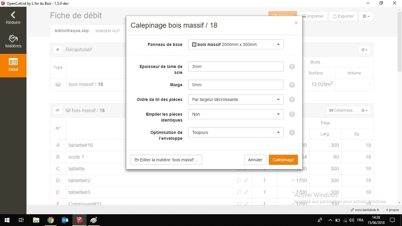This screenshot has width=402, height=226.
Task: Open Task View on the taskbar
Action: pyautogui.click(x=21, y=220)
